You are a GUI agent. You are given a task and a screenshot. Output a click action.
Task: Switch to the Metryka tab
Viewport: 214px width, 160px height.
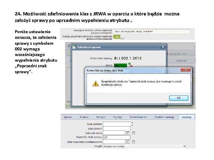[x=101, y=117]
